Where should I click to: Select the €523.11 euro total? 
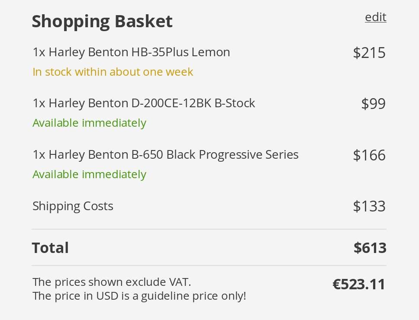coord(358,285)
